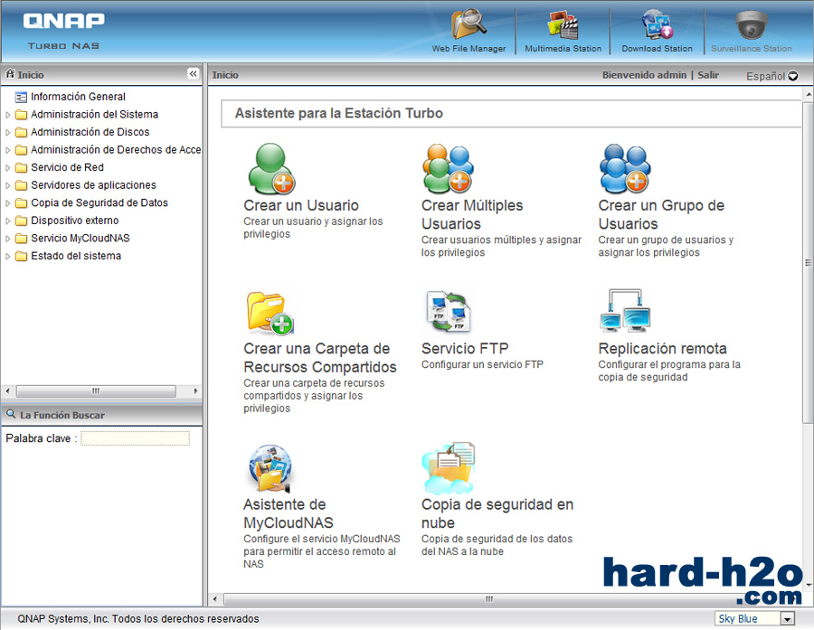This screenshot has height=630, width=814.
Task: Click Crear Múltiples Usuarios title link
Action: pyautogui.click(x=472, y=214)
